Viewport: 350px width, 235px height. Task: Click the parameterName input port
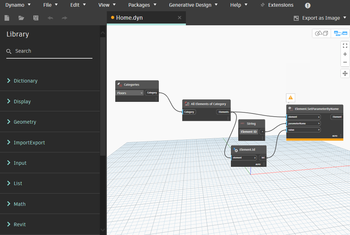[304, 123]
